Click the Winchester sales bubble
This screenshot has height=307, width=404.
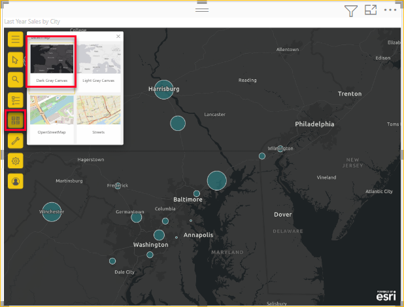tap(52, 212)
